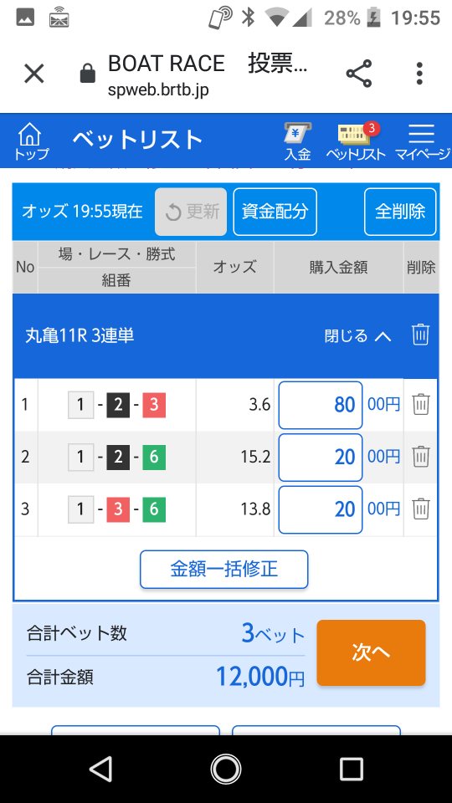Open browser three-dot overflow menu
452x803 pixels.
click(x=419, y=74)
